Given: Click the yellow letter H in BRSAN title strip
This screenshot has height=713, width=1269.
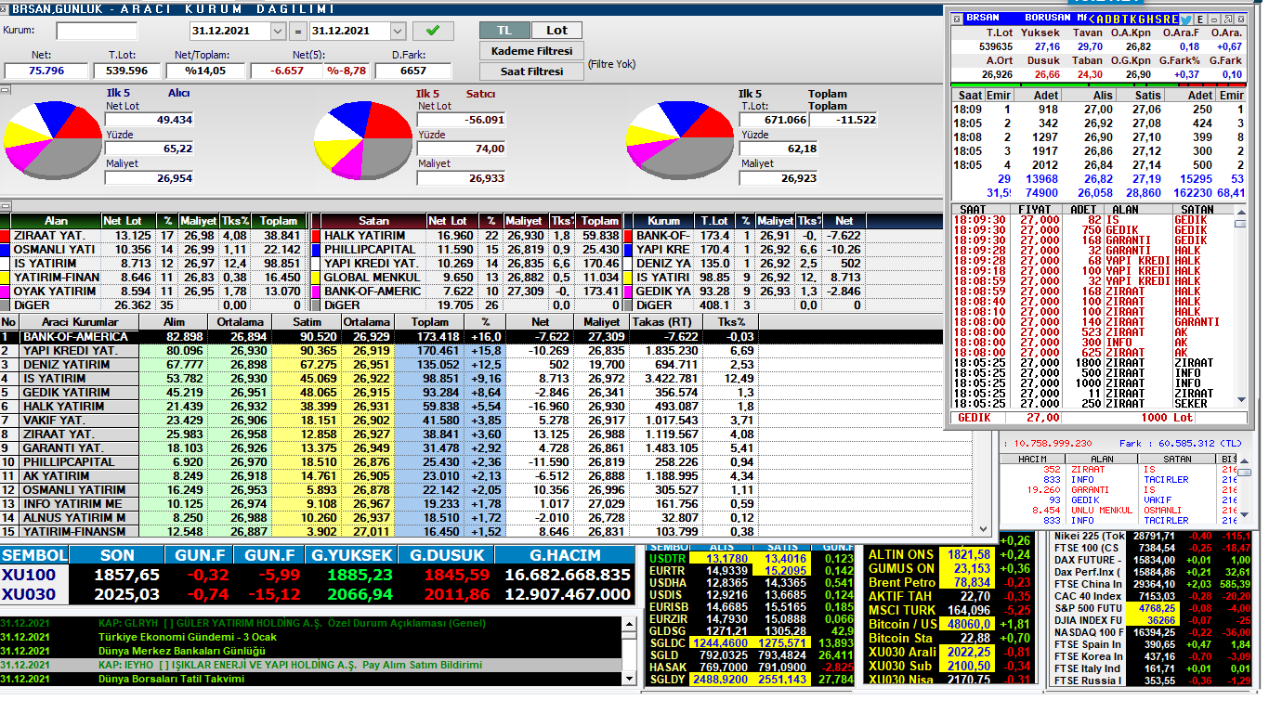Looking at the screenshot, I should coord(1149,19).
